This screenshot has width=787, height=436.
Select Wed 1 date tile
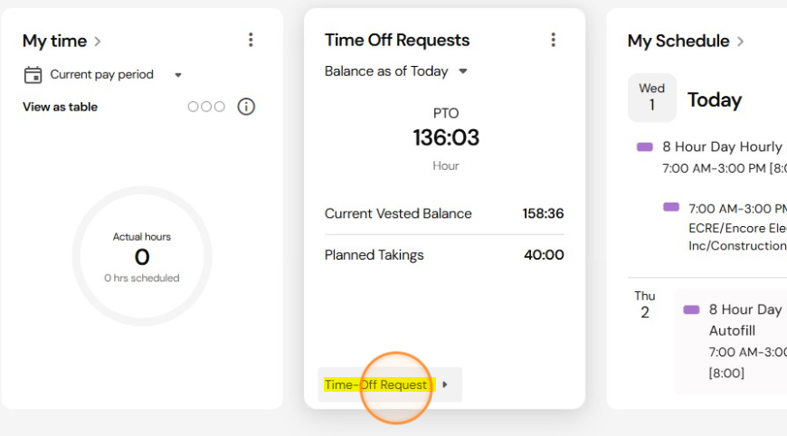pyautogui.click(x=652, y=98)
